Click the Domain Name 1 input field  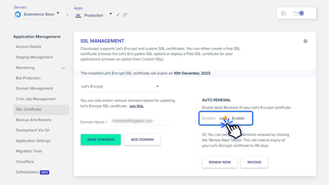[x=141, y=121]
